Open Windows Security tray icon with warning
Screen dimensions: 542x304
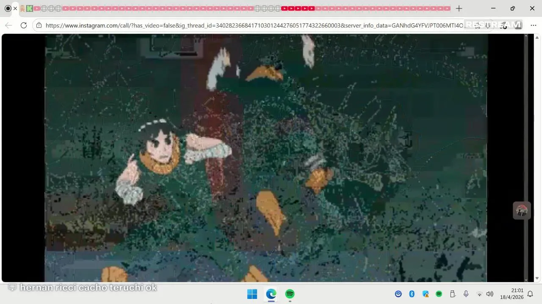(426, 294)
